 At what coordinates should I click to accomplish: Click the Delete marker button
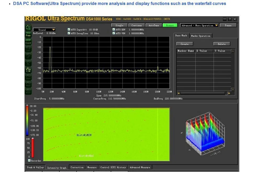tap(222, 44)
